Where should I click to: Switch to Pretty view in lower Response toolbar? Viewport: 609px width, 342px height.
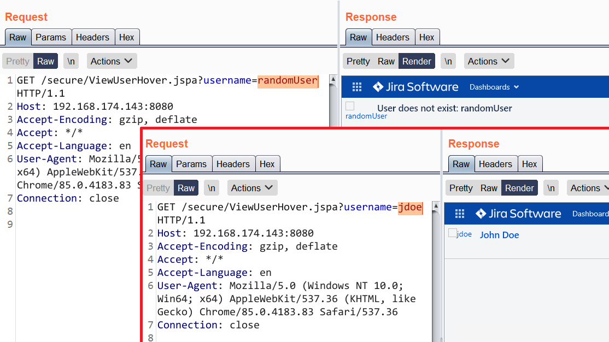(461, 188)
